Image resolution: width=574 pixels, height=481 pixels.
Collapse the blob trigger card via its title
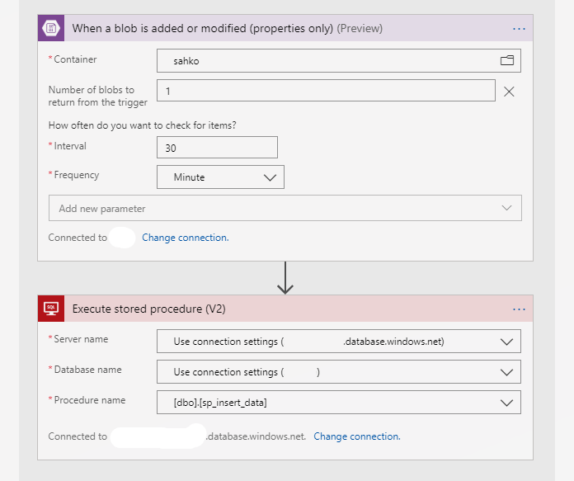click(x=227, y=28)
